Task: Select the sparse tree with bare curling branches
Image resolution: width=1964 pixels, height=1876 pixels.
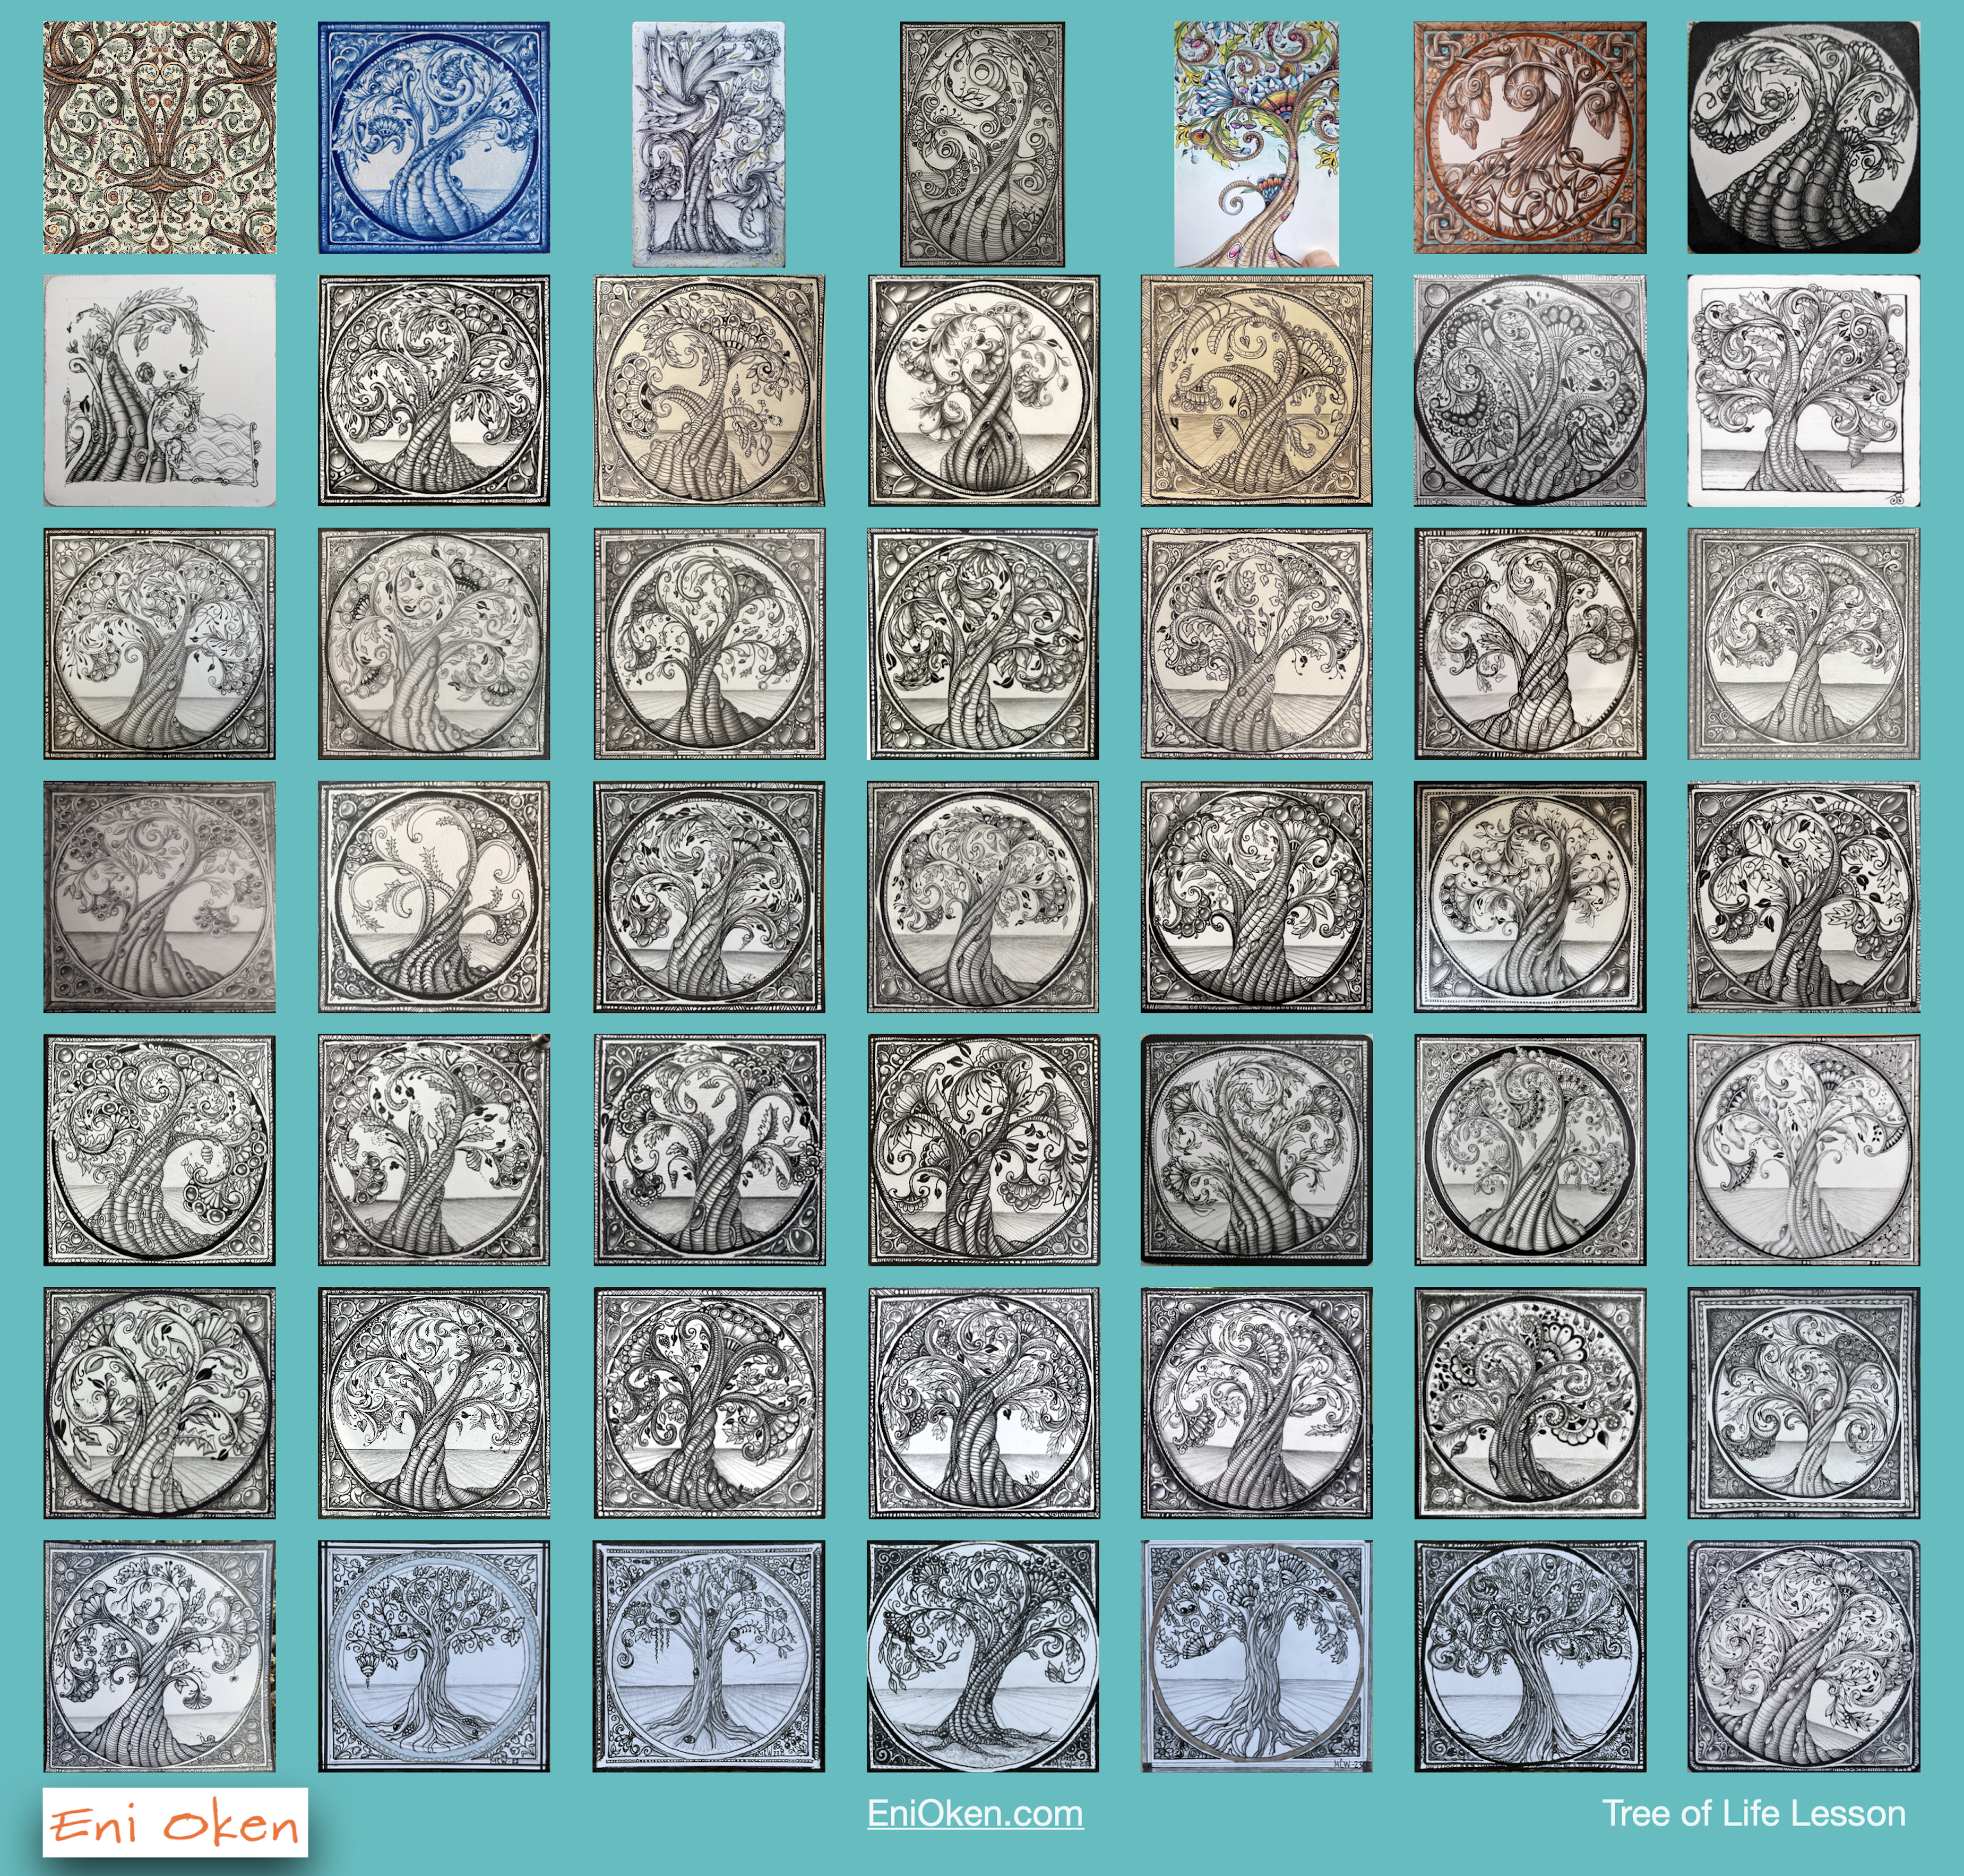Action: [434, 897]
